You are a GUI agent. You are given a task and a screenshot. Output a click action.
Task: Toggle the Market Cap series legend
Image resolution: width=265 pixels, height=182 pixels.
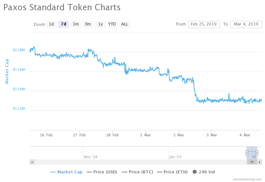(x=66, y=172)
